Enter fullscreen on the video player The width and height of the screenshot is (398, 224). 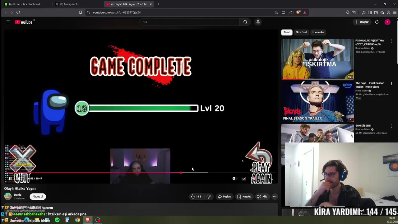click(271, 179)
